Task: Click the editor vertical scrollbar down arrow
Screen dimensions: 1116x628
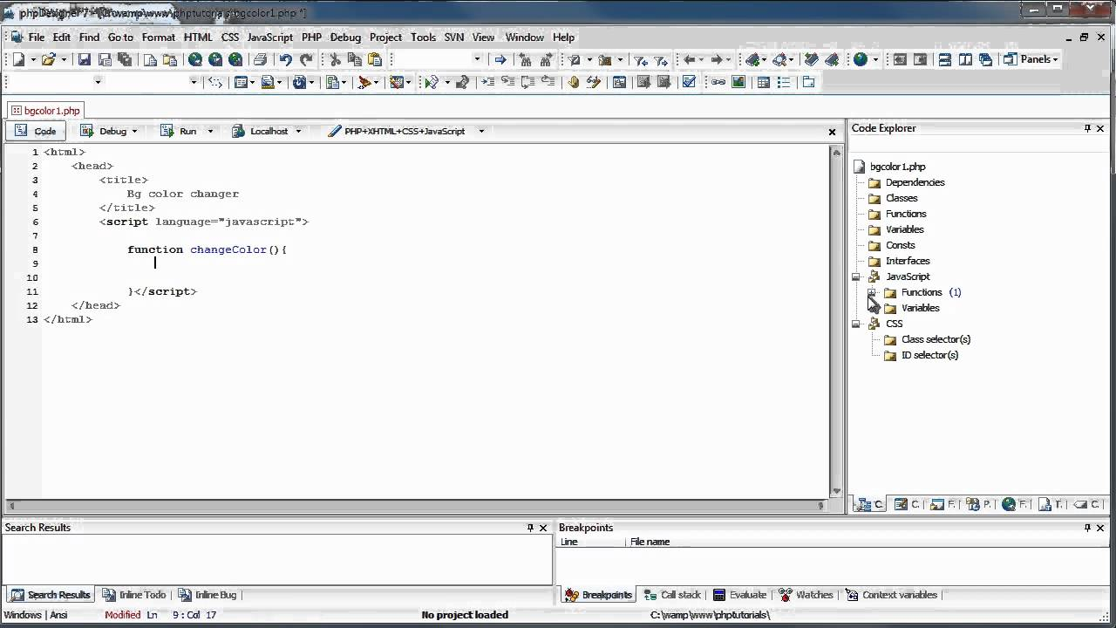Action: (x=837, y=491)
